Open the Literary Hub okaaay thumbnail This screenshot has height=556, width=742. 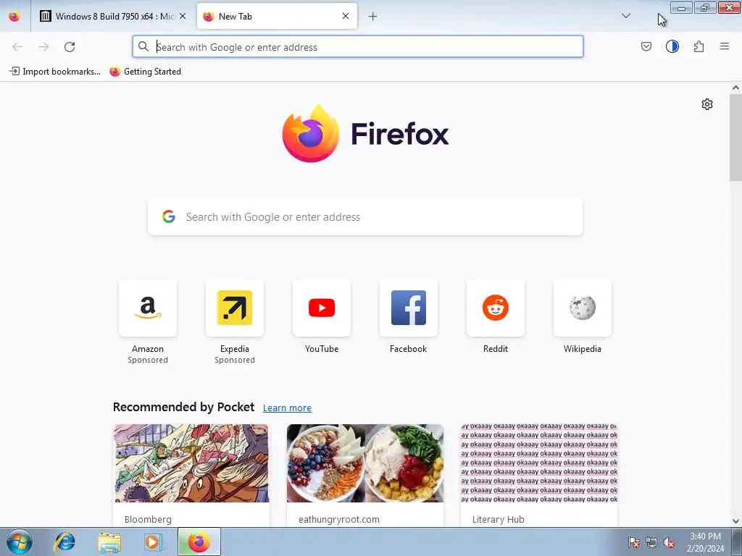[539, 463]
